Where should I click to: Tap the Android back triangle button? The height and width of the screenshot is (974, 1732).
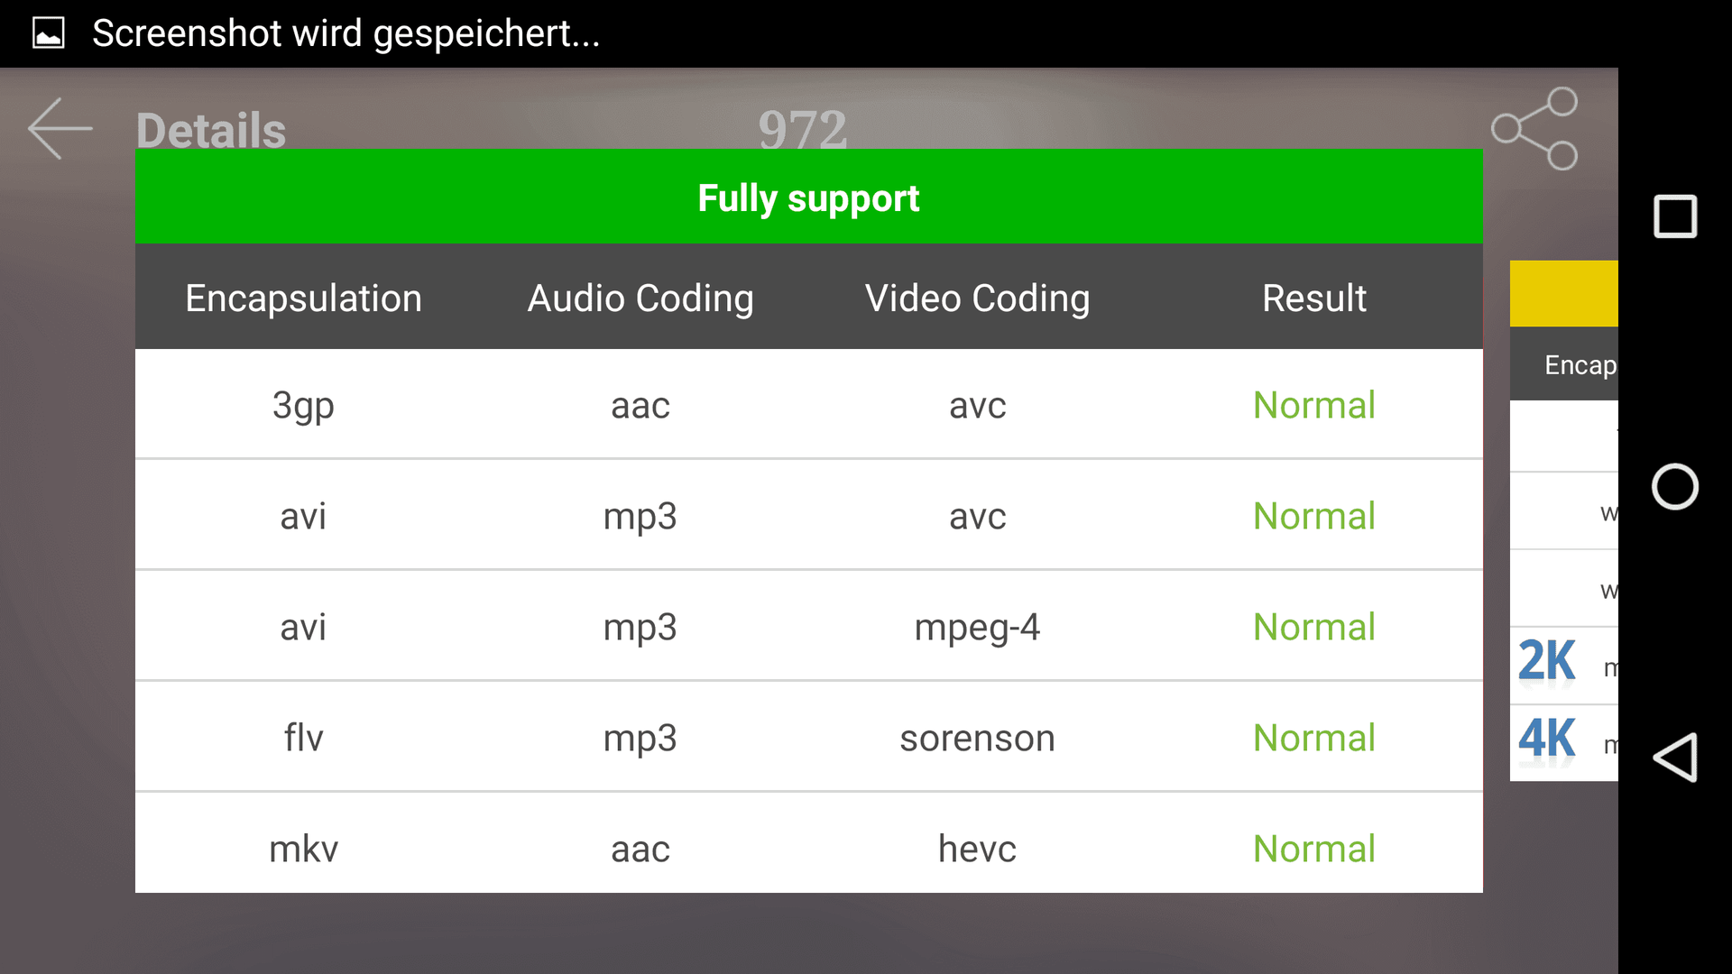pos(1675,758)
